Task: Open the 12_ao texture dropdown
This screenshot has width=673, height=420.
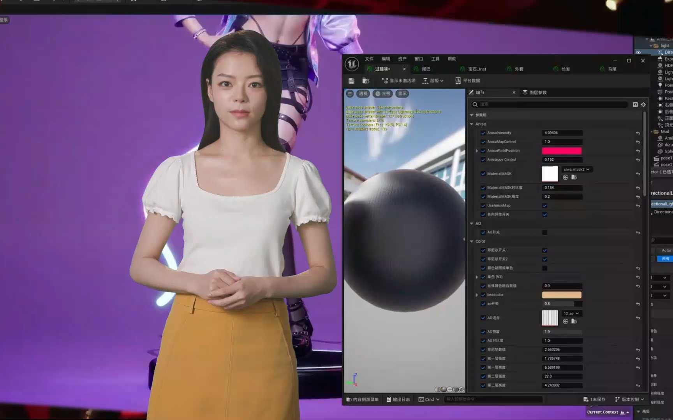Action: click(x=571, y=313)
